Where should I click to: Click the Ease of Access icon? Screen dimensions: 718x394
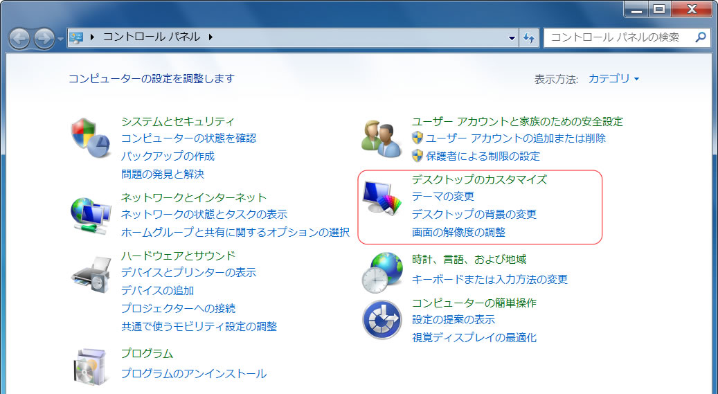pos(382,320)
